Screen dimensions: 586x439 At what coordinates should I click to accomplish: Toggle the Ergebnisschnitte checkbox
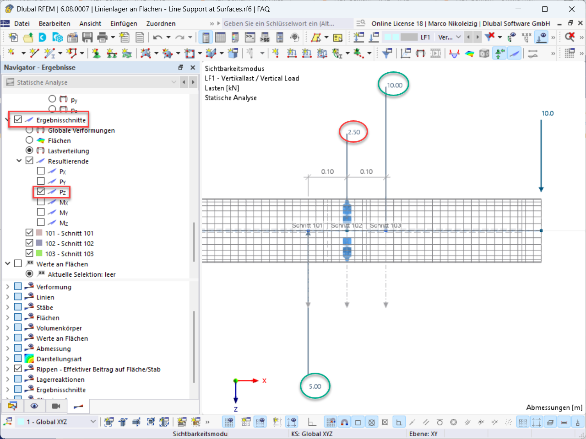[18, 120]
